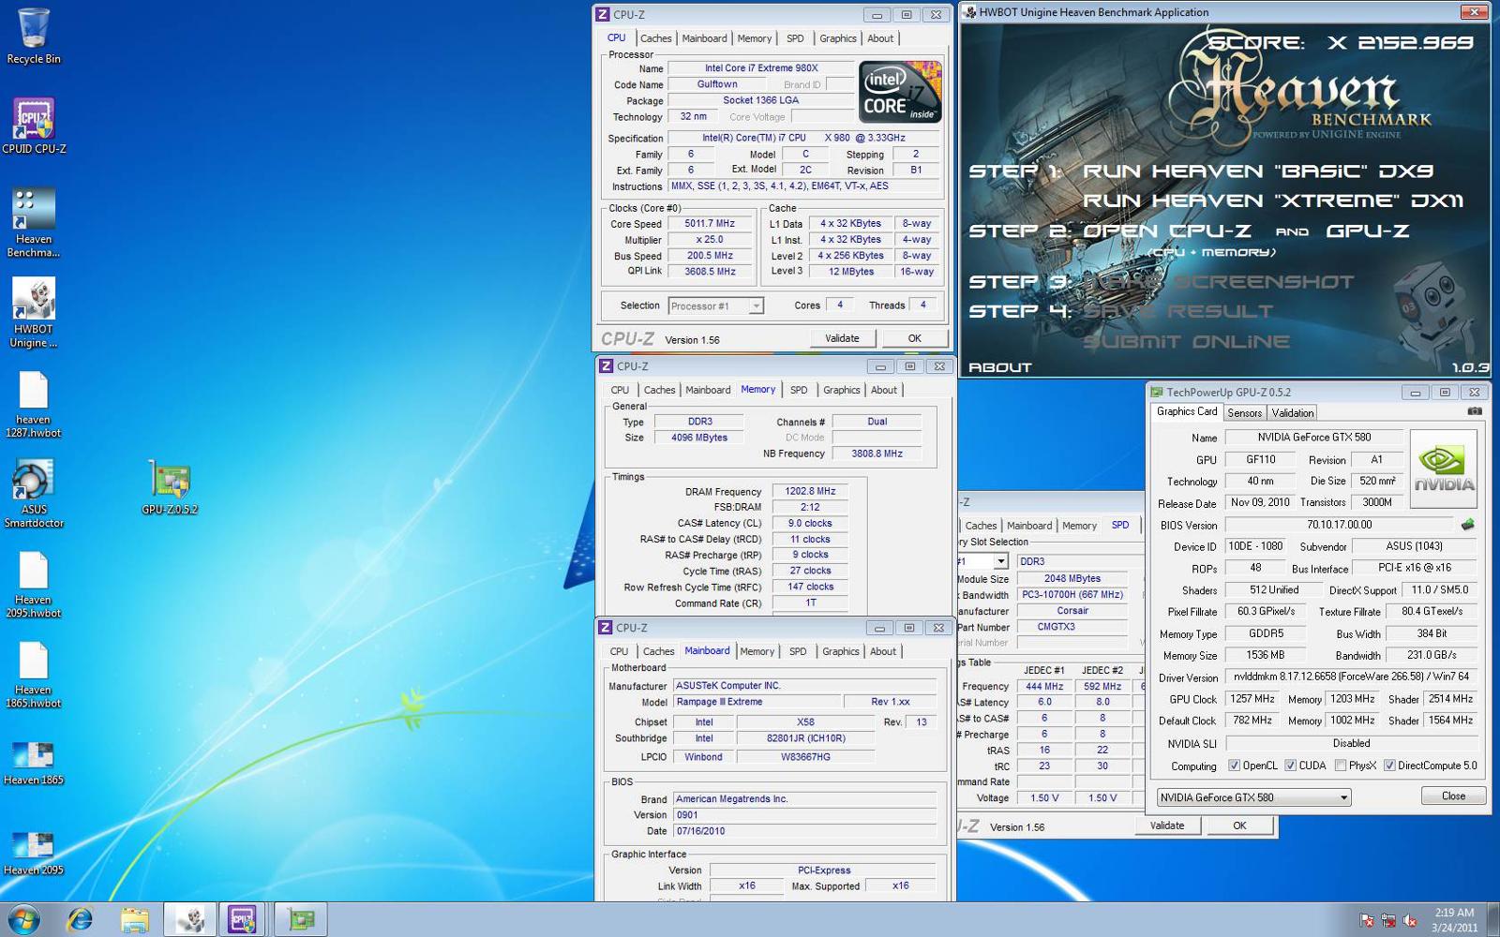Click RUN HEAVEN "BASIC" DX9
This screenshot has height=937, width=1500.
point(1258,171)
